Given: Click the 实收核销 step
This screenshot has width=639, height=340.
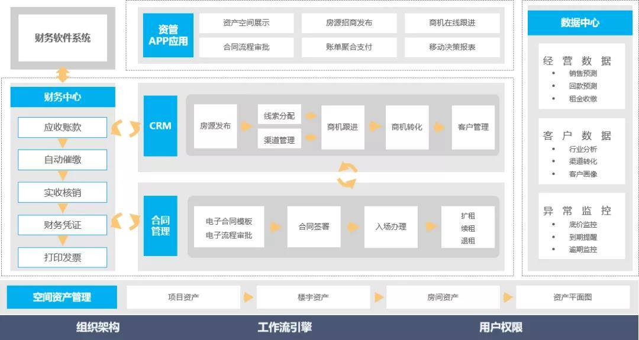Looking at the screenshot, I should [62, 192].
